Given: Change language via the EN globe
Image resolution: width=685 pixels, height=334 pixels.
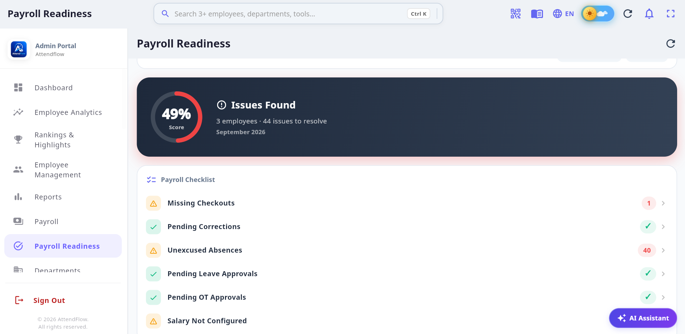Looking at the screenshot, I should 563,14.
